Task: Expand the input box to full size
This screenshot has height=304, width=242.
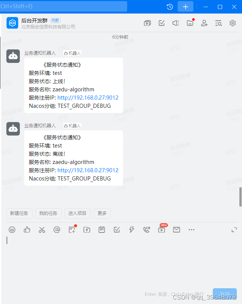Action: [234, 230]
